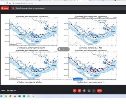Click the red hang up call button
The width and height of the screenshot is (126, 104).
click(x=99, y=91)
